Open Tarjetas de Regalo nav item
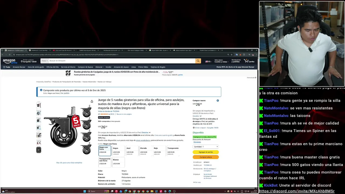345x194 pixels. (x=158, y=67)
